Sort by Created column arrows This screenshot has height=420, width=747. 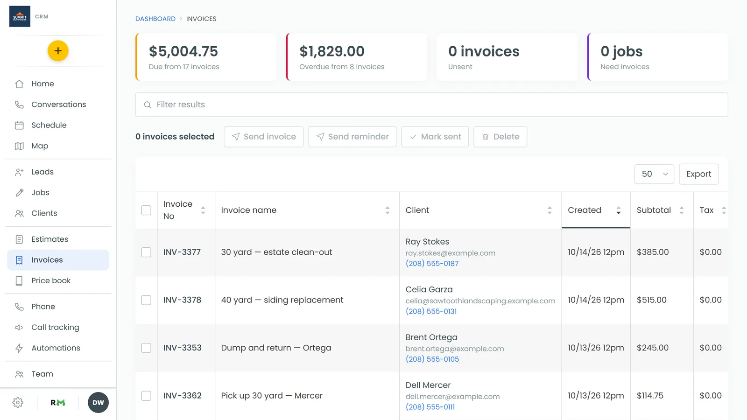[619, 210]
